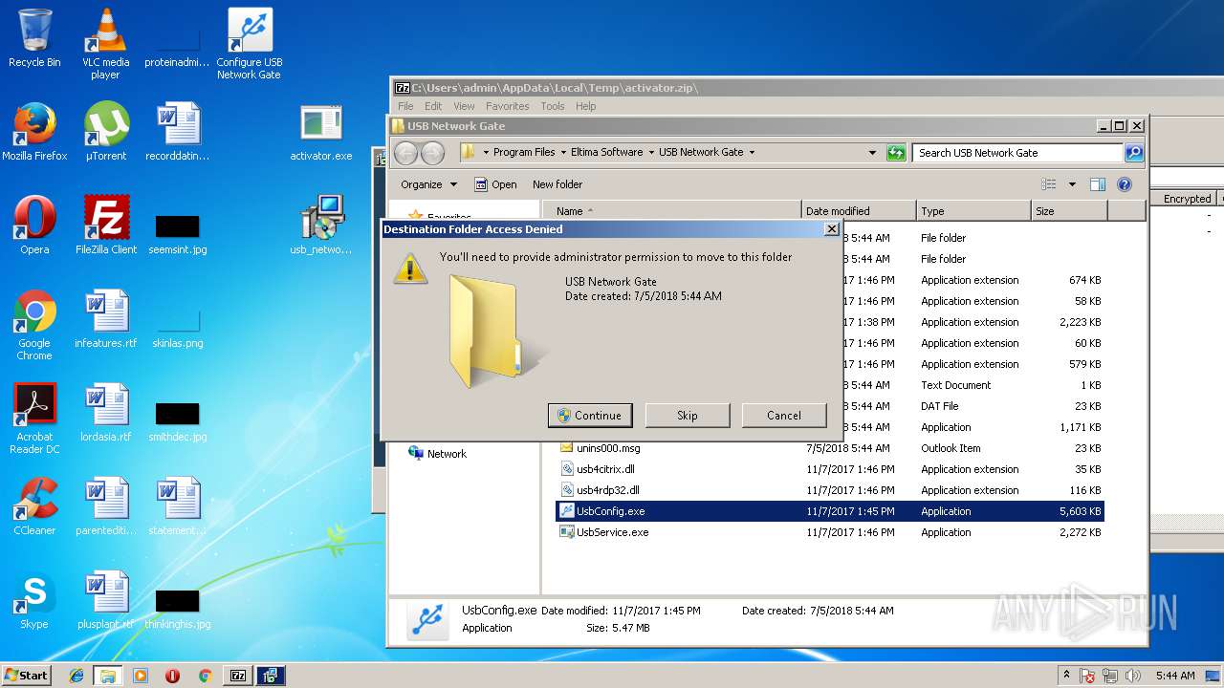Sort by Date modified column
This screenshot has height=688, width=1224.
pos(859,211)
